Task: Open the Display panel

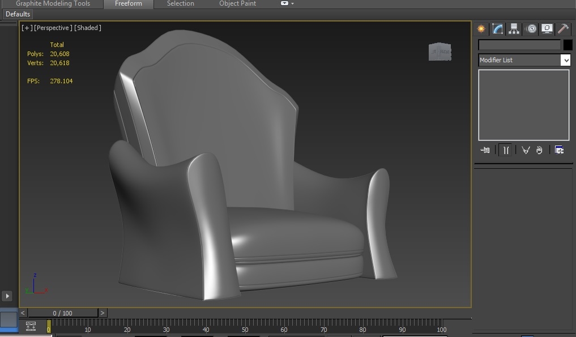Action: click(x=547, y=29)
